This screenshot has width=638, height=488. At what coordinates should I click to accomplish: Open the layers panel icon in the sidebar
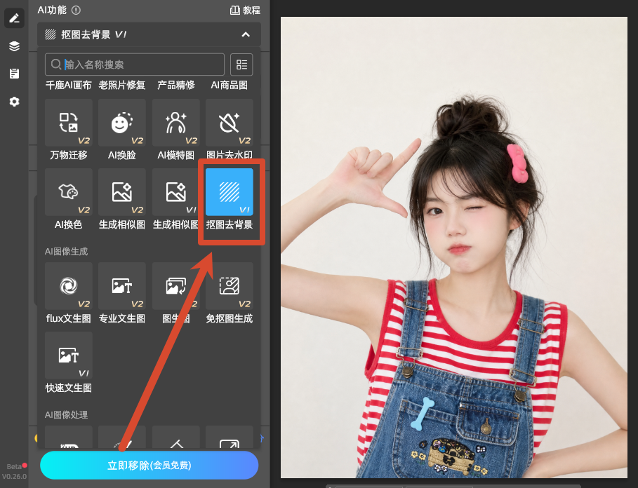[14, 46]
